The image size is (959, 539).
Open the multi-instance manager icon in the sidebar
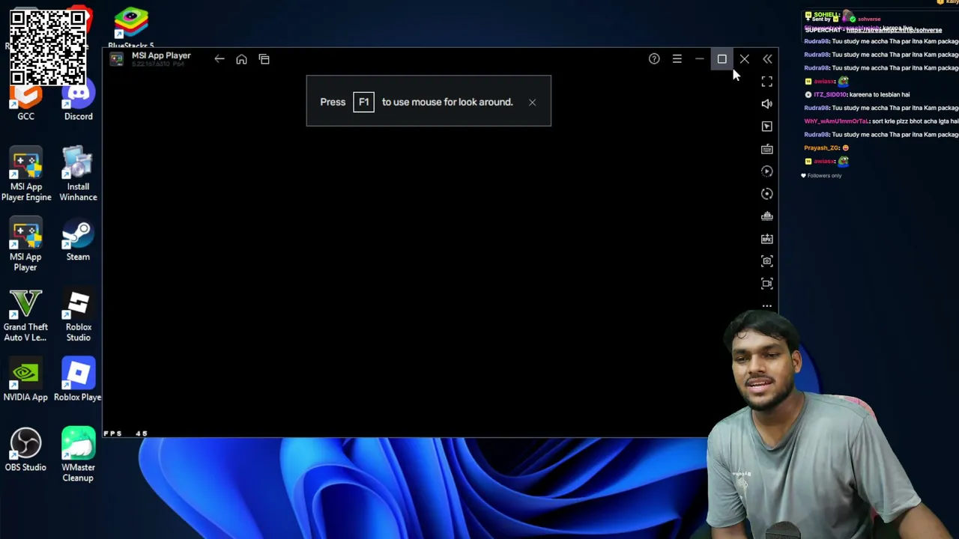(766, 216)
